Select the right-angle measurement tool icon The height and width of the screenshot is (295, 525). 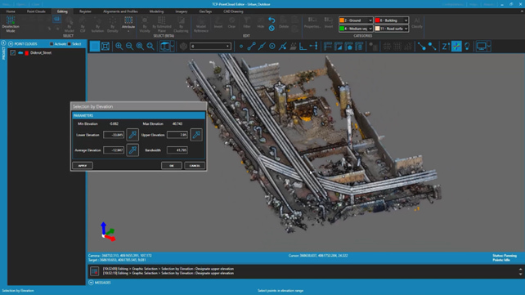coord(303,46)
